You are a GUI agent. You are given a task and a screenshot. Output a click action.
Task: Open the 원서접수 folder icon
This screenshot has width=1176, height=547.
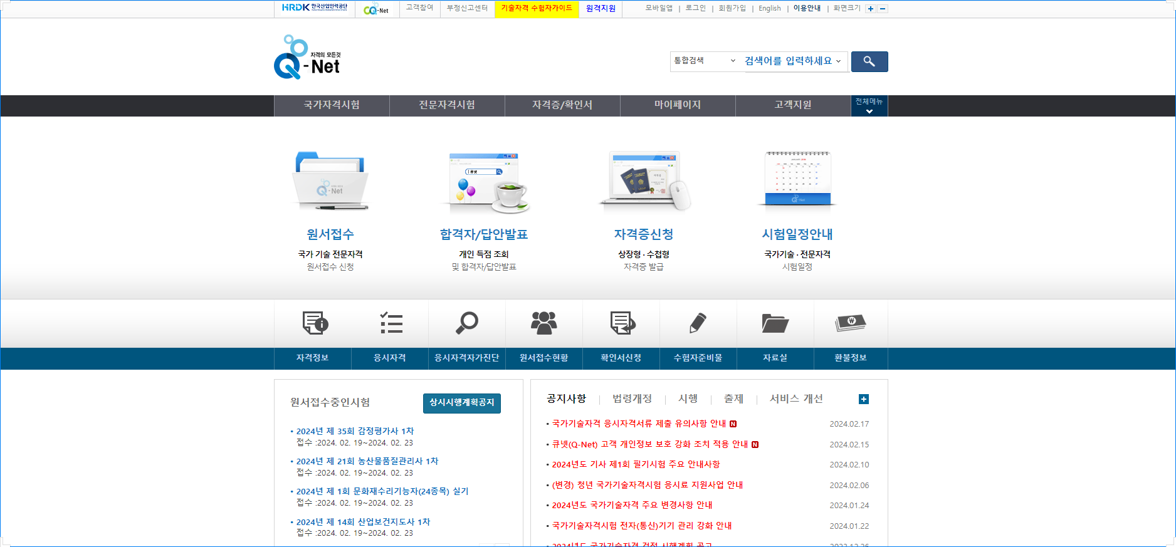(x=330, y=180)
